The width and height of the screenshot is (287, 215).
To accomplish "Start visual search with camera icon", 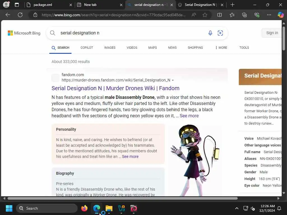I will click(x=220, y=33).
